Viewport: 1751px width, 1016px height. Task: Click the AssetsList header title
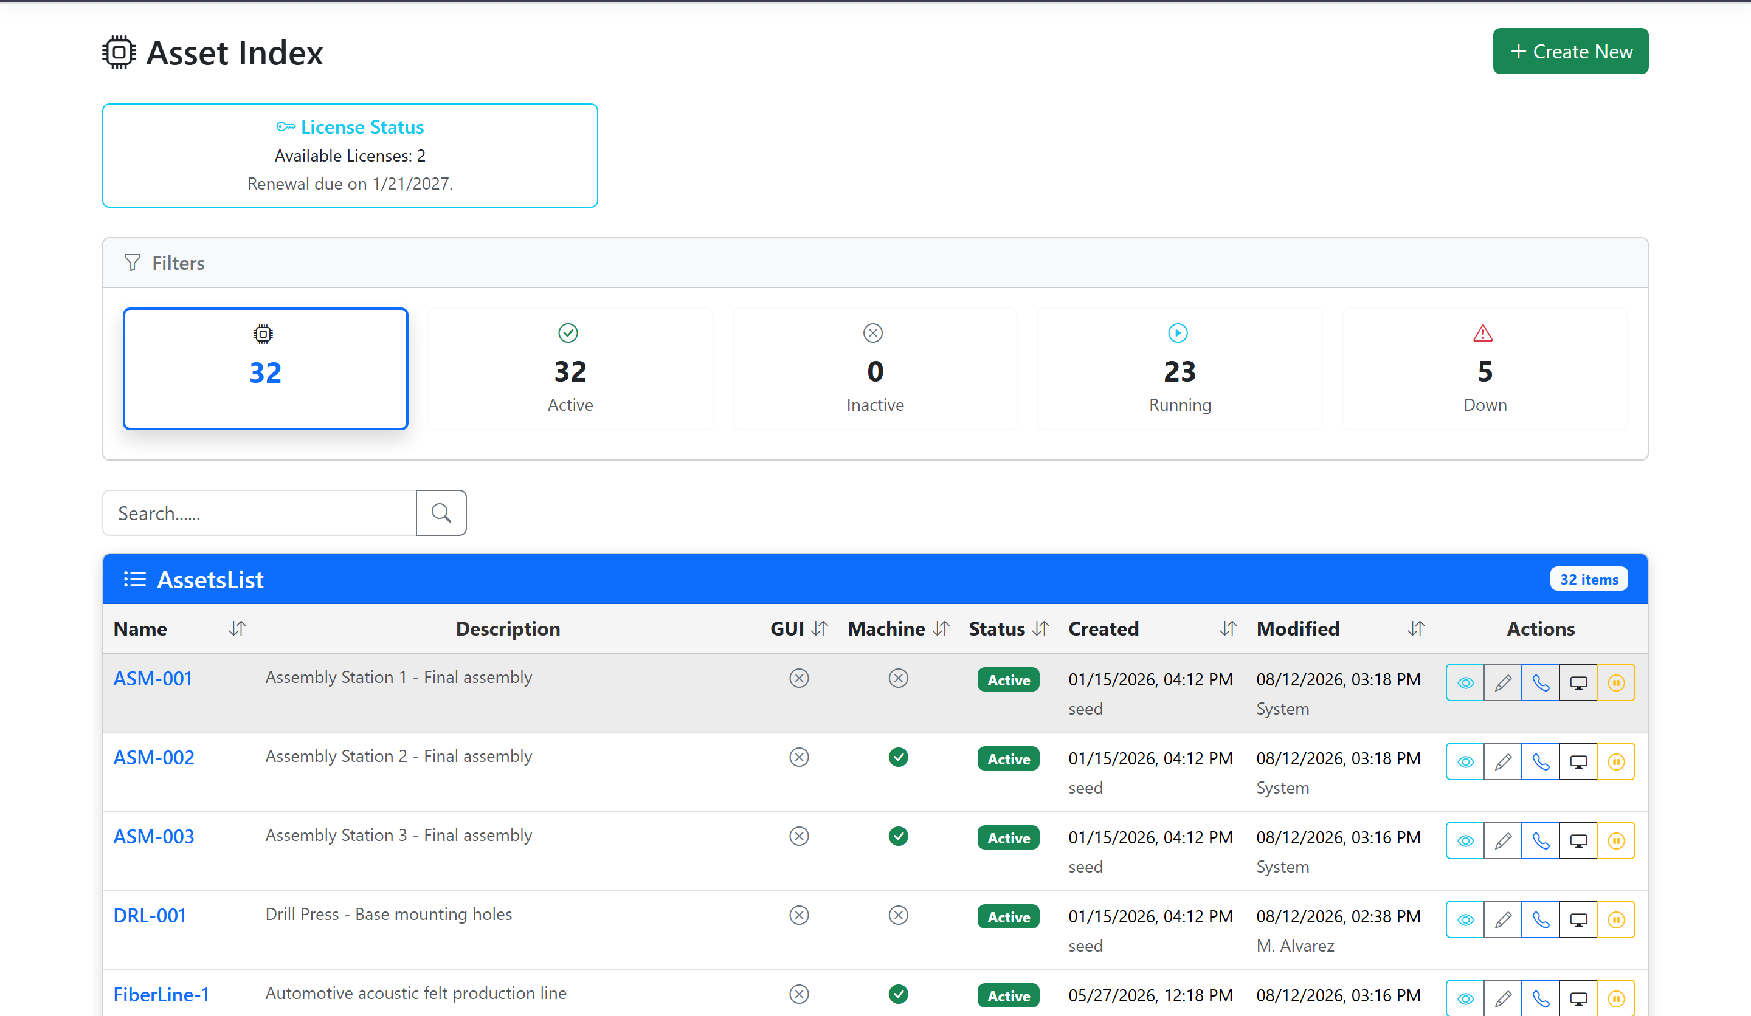[x=210, y=579]
